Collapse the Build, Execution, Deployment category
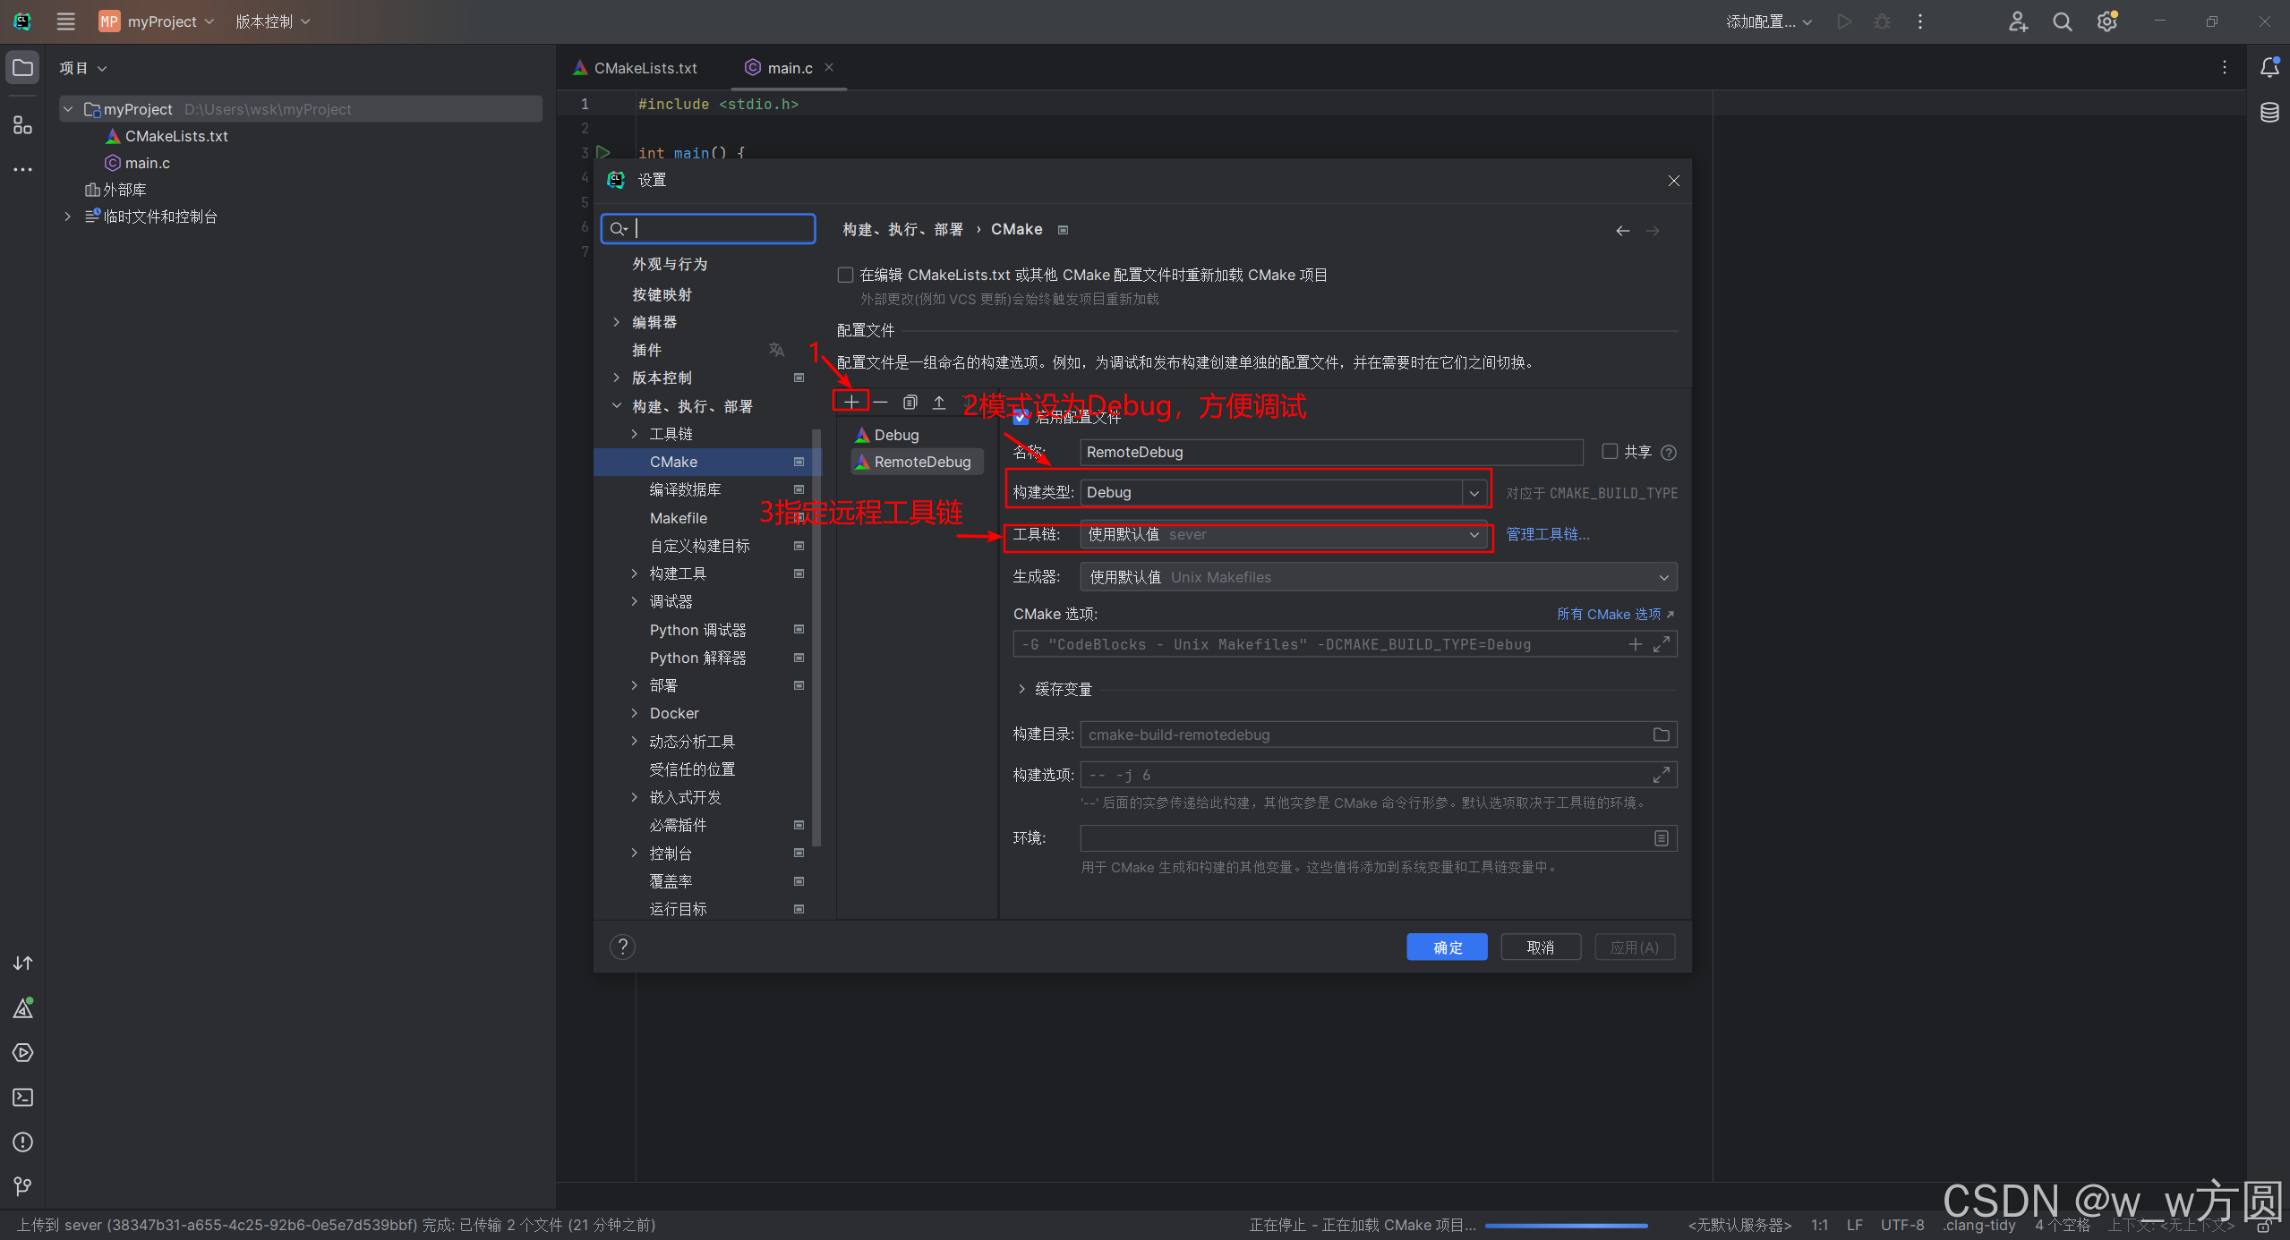The width and height of the screenshot is (2290, 1240). click(x=616, y=406)
